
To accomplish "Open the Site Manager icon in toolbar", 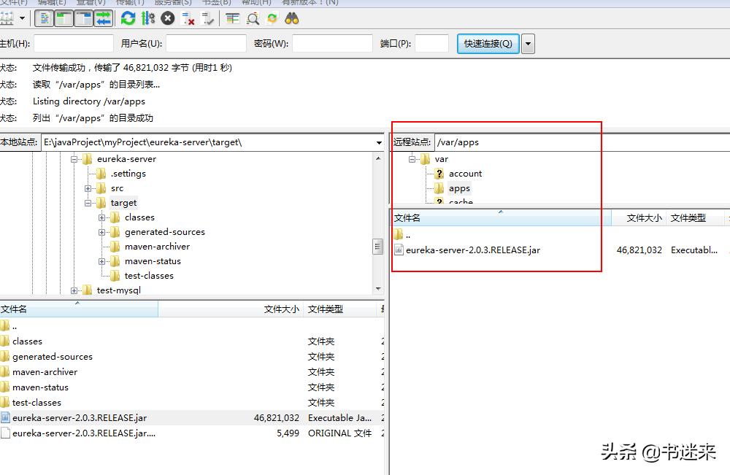I will tap(7, 19).
